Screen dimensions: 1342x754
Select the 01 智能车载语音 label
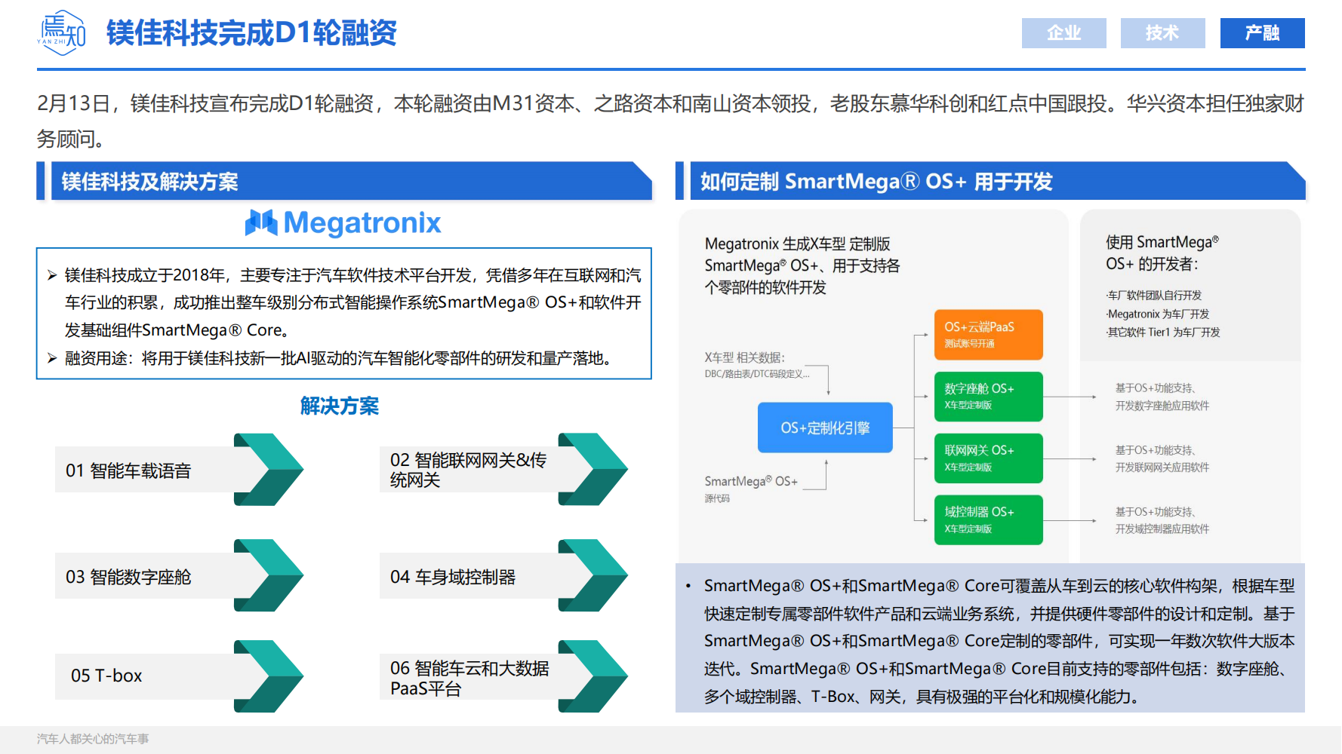(128, 471)
